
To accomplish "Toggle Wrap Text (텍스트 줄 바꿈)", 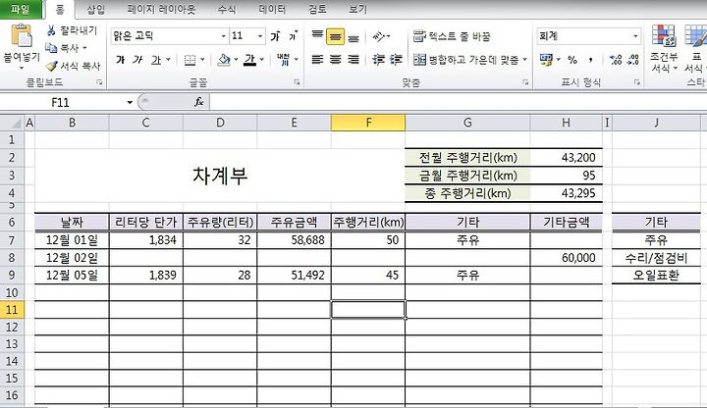I will (452, 36).
